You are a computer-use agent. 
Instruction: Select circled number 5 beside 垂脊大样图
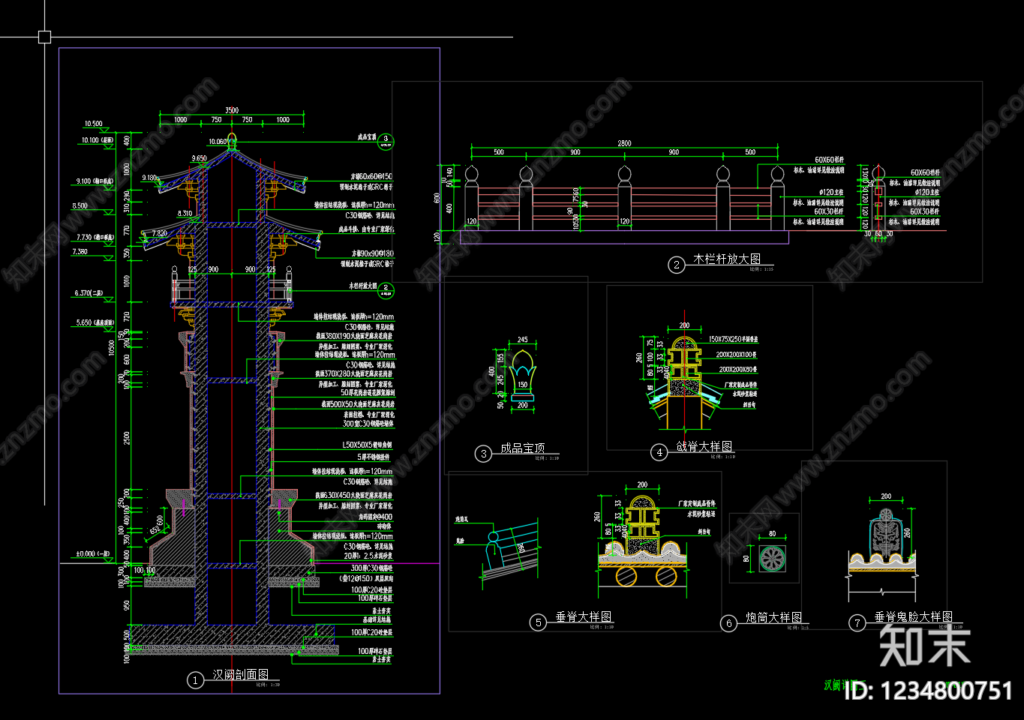pos(538,622)
